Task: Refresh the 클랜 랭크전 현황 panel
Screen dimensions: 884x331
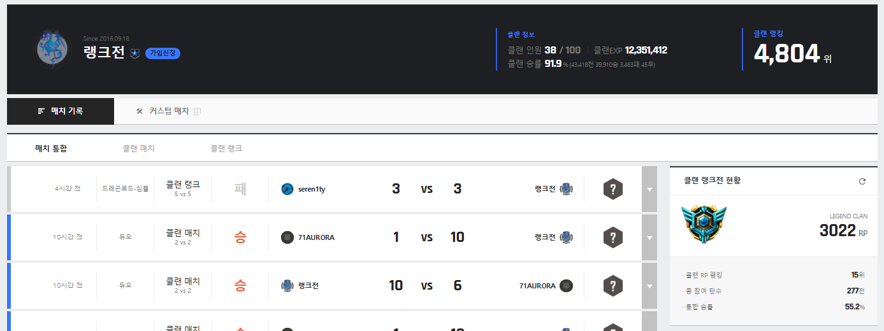Action: 862,181
